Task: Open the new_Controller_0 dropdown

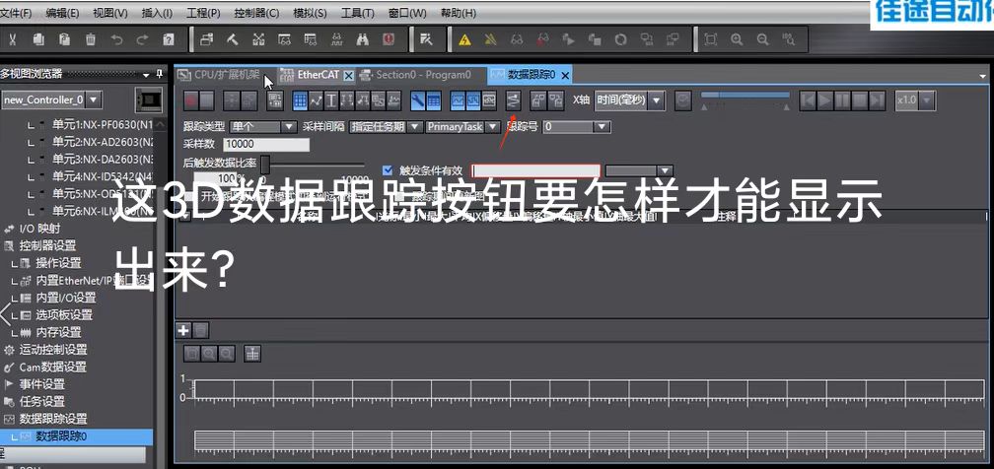Action: pos(93,100)
